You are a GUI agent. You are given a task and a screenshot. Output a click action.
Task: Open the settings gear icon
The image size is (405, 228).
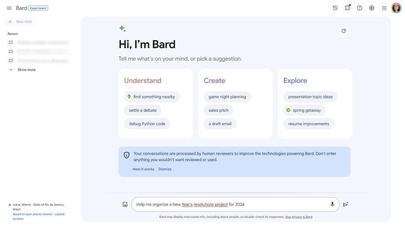tap(372, 8)
